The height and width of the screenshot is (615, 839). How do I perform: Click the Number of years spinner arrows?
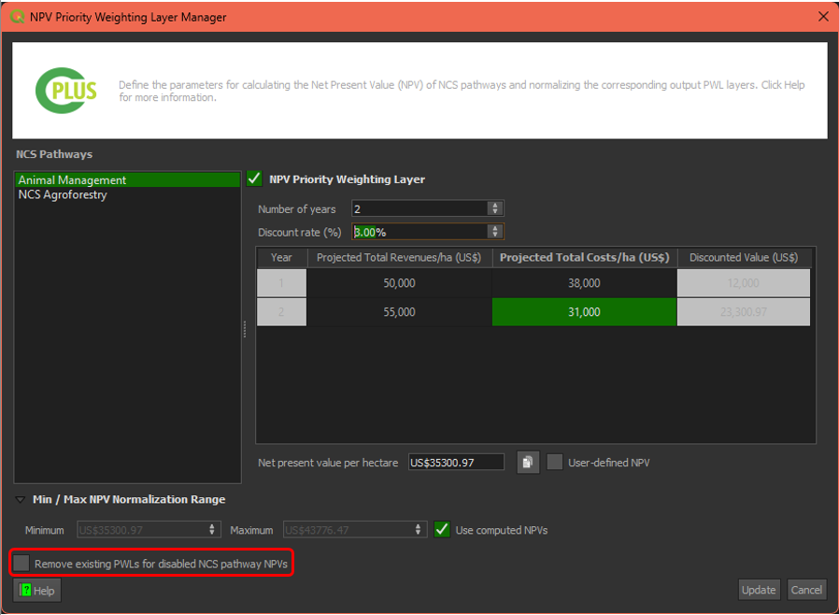(495, 208)
